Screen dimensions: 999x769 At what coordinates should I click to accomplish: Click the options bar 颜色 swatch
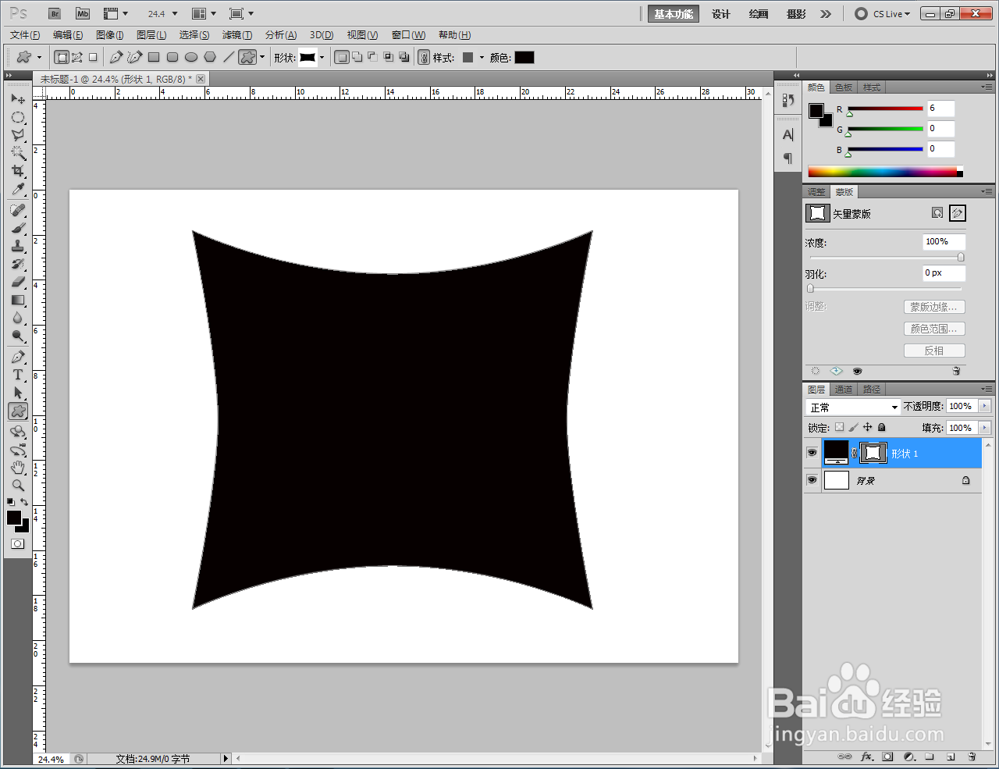pos(524,58)
